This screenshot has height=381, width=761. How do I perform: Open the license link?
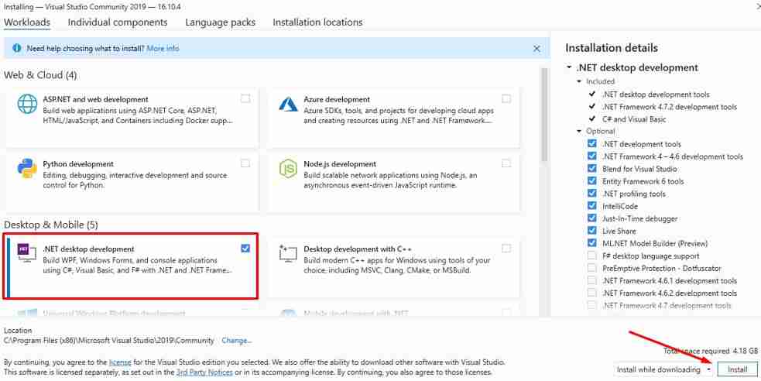point(120,362)
